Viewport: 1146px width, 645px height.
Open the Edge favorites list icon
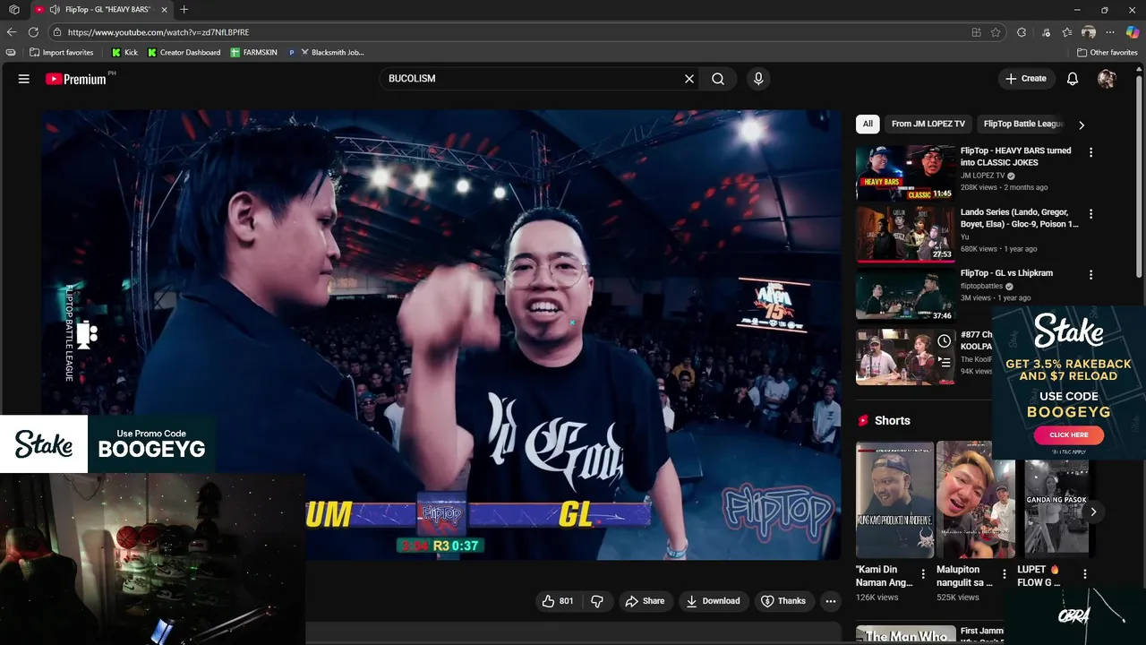coord(1067,32)
